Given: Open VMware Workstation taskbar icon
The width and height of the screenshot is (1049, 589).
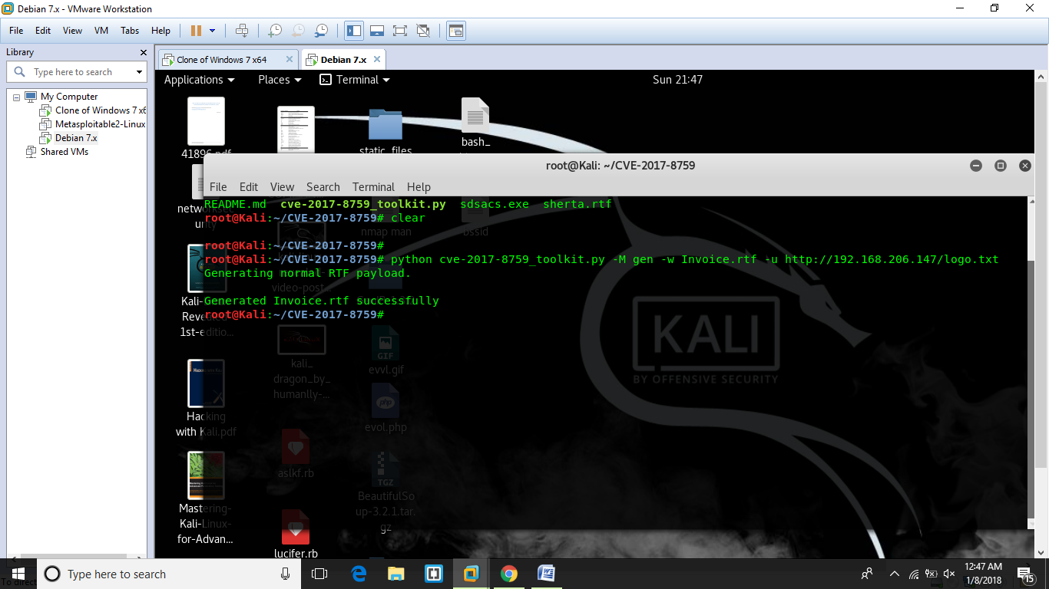Looking at the screenshot, I should (471, 574).
